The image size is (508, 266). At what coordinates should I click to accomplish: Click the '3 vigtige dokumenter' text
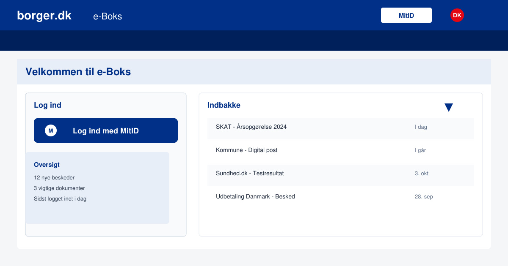[59, 188]
